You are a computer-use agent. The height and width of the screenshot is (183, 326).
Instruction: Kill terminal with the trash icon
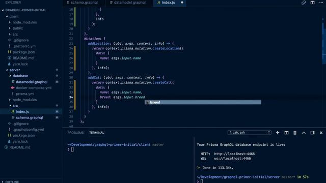pyautogui.click(x=295, y=133)
